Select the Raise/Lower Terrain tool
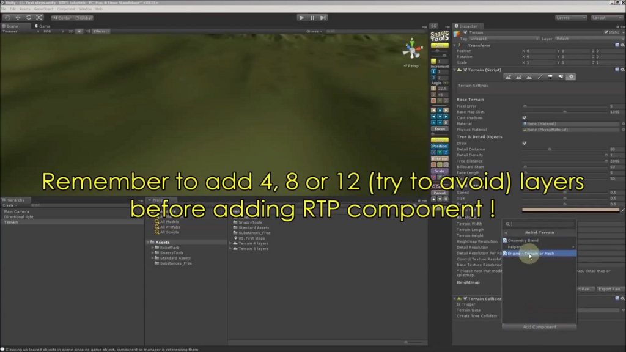626x352 pixels. [508, 76]
